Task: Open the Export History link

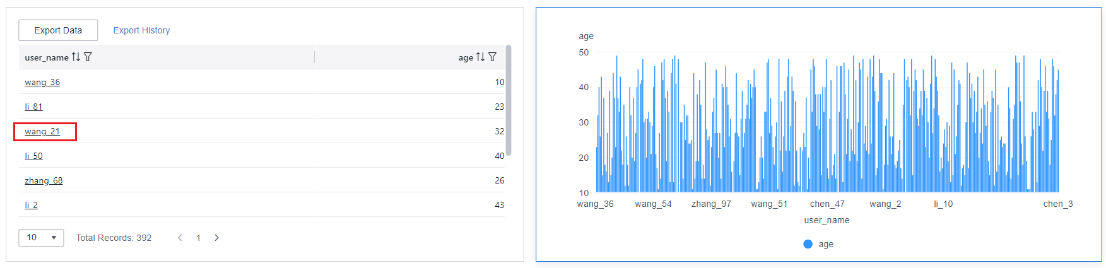Action: [x=141, y=30]
